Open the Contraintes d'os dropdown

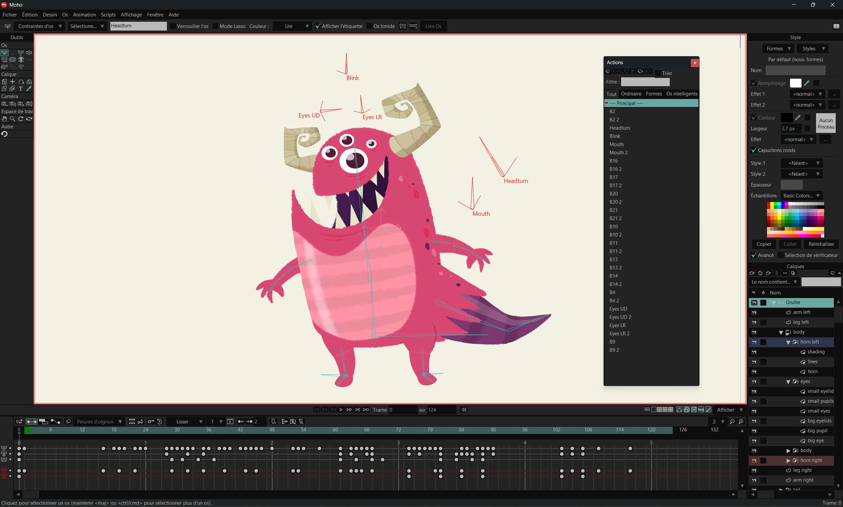[x=39, y=26]
